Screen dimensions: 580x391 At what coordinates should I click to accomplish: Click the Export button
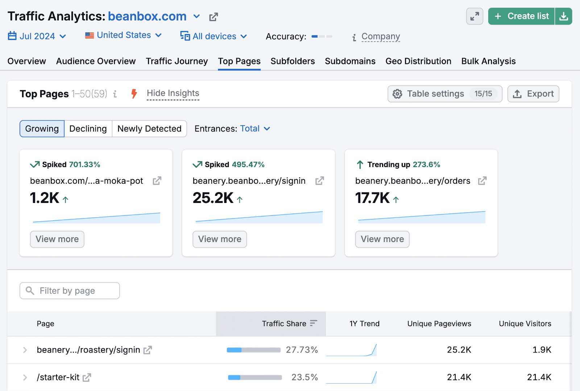tap(533, 94)
